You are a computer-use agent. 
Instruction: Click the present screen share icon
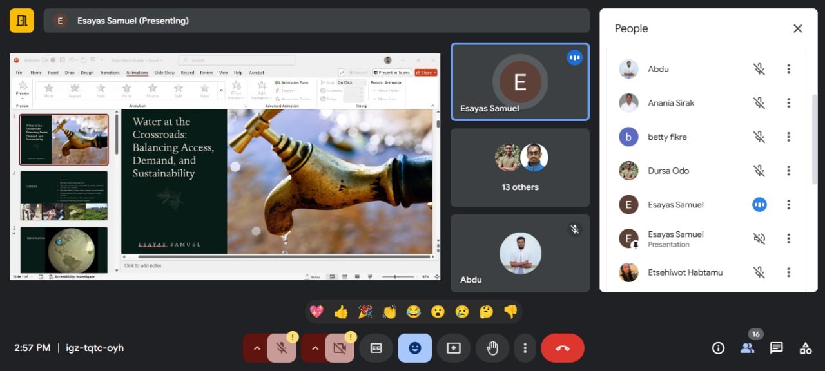coord(454,348)
